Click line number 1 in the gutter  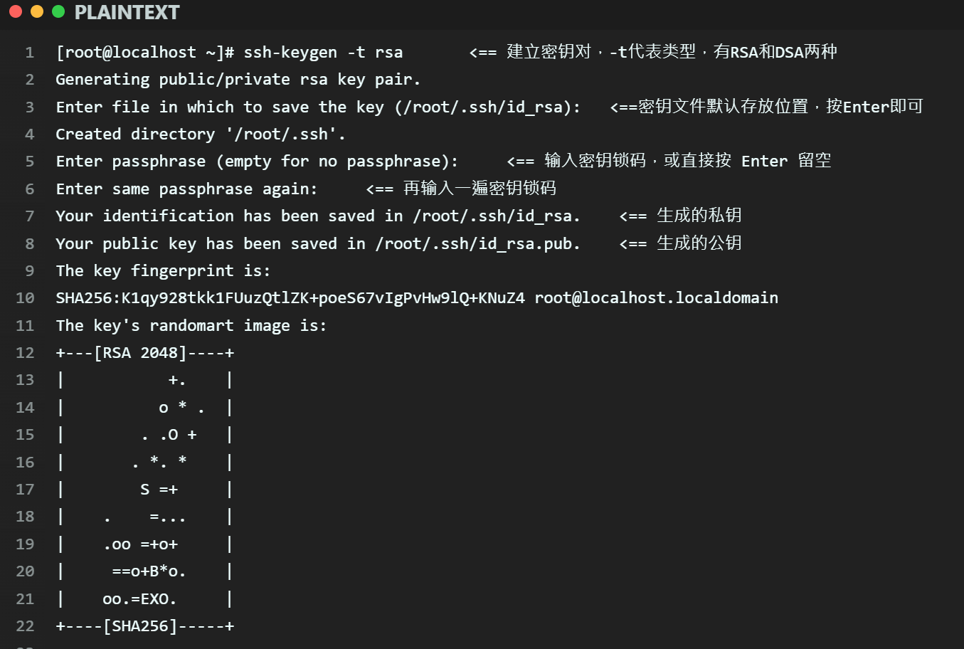tap(29, 53)
